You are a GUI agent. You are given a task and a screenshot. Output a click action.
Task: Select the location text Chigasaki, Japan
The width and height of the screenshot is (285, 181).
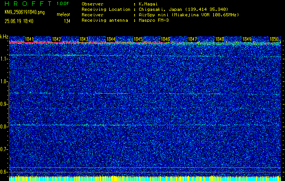pos(160,10)
